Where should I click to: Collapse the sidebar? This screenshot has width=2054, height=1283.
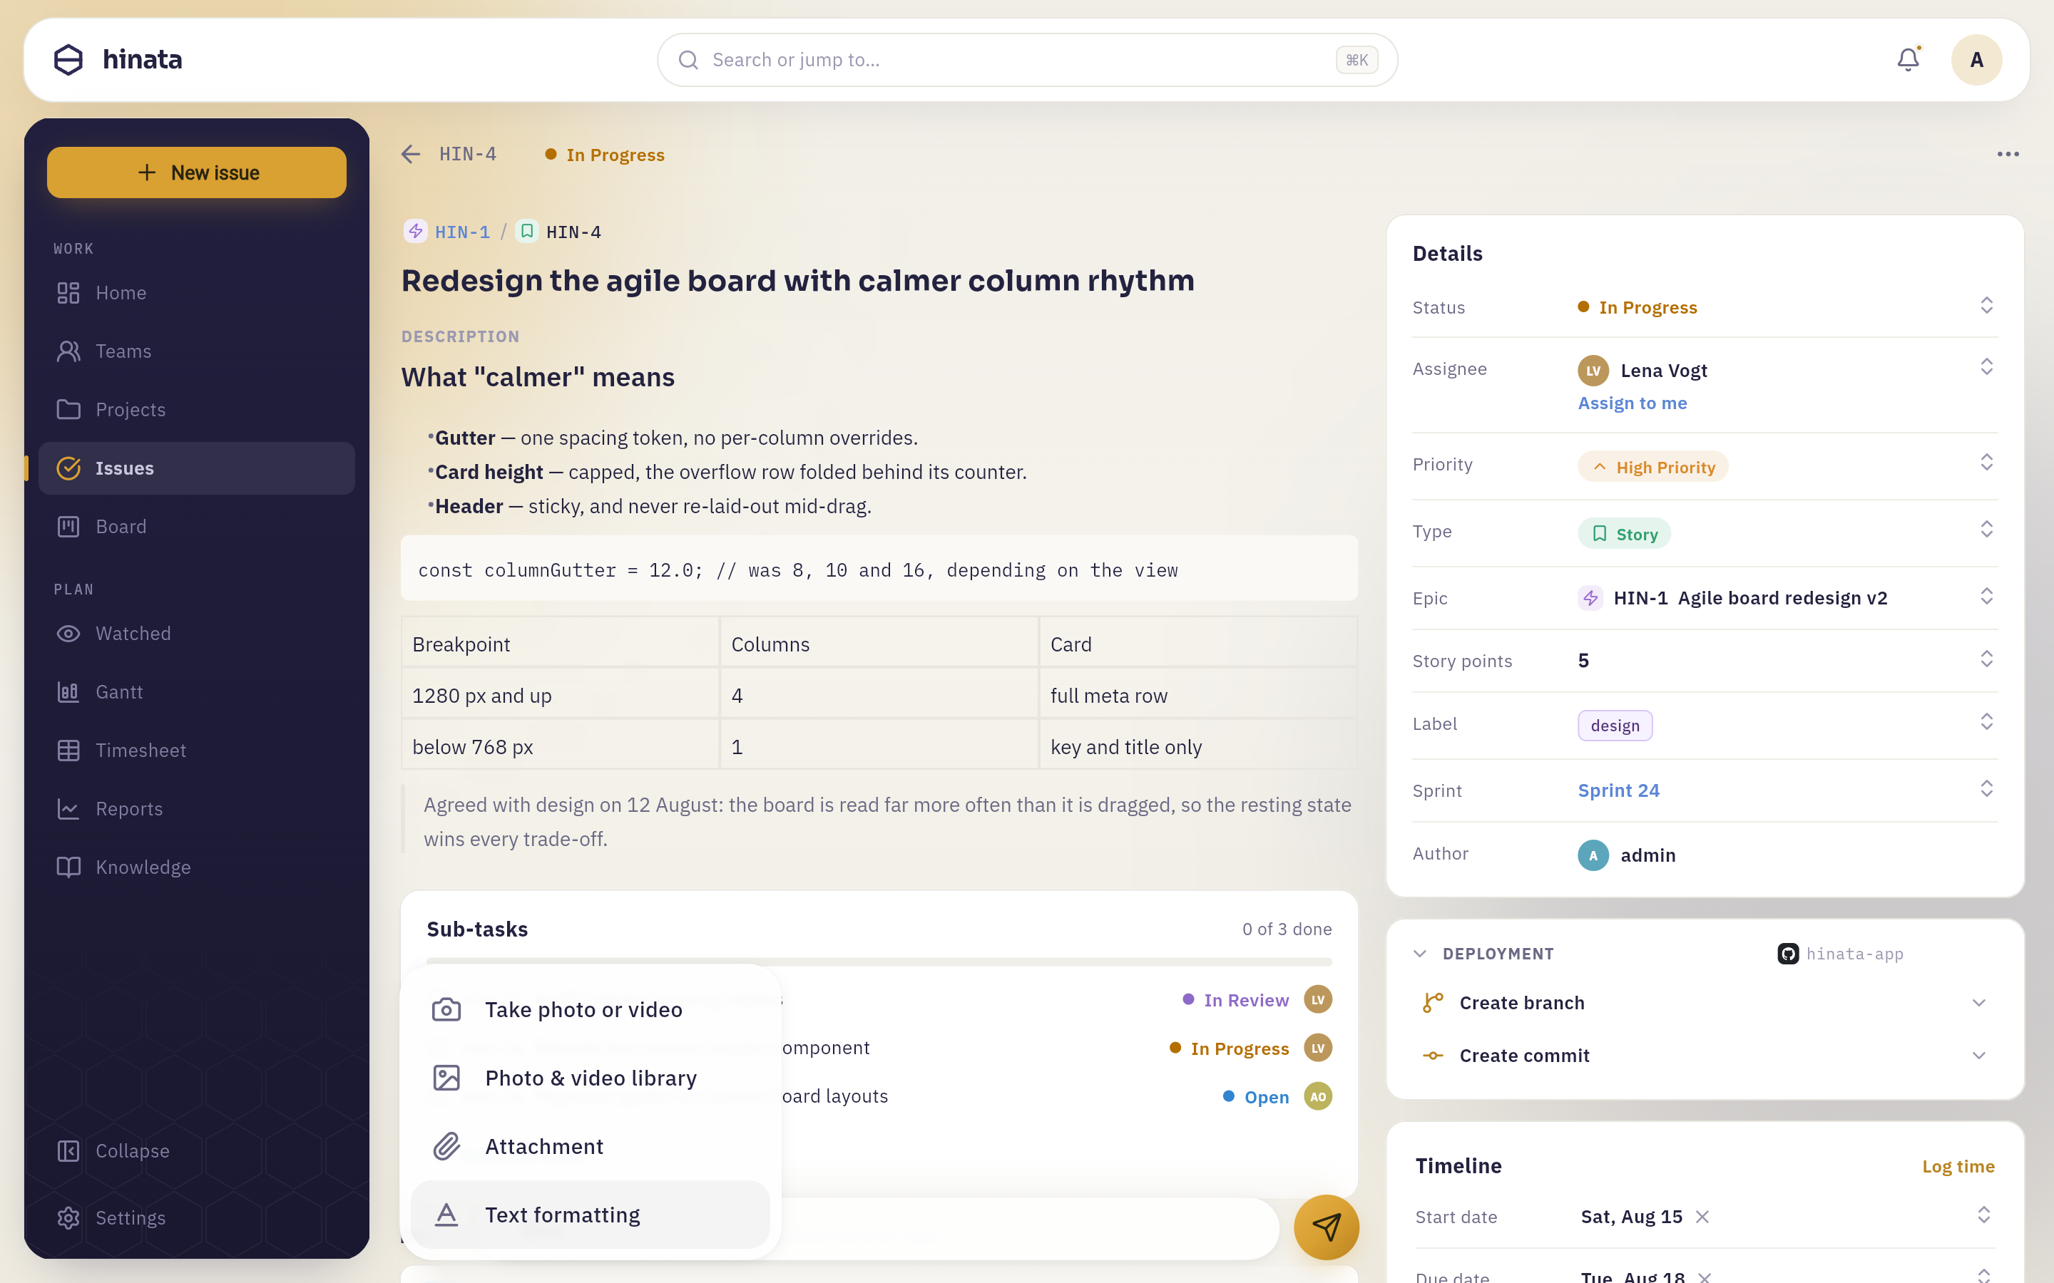coord(197,1151)
